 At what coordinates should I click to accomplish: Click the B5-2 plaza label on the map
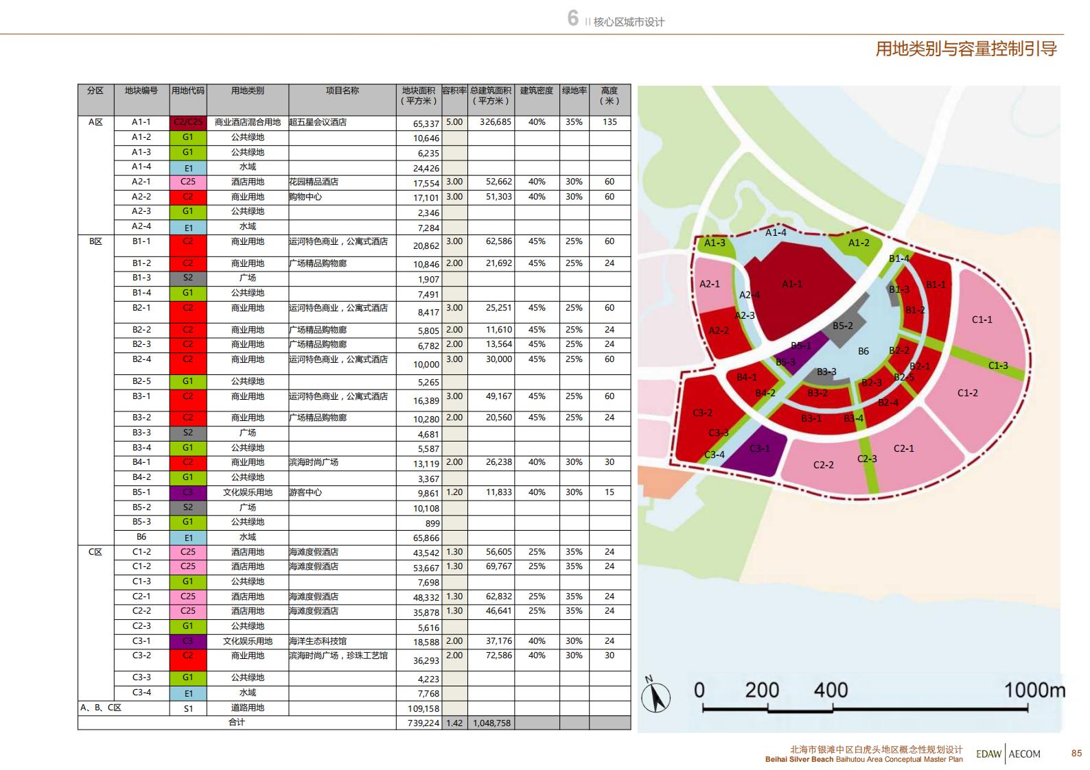843,326
